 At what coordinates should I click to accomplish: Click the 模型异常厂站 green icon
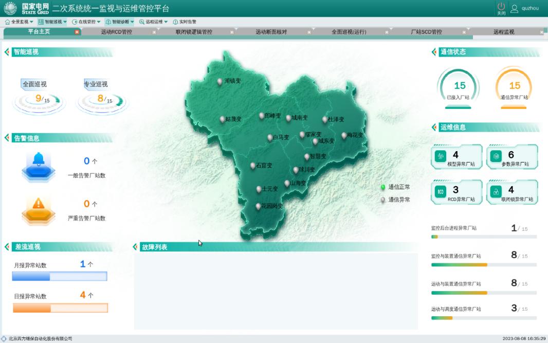point(441,156)
